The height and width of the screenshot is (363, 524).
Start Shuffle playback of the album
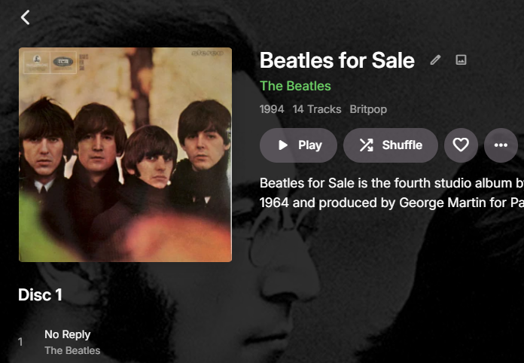(x=390, y=145)
